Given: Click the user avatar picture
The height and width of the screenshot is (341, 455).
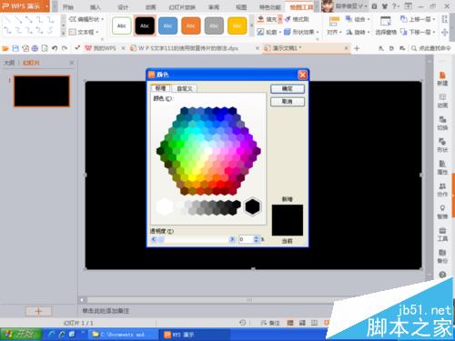Looking at the screenshot, I should (328, 6).
